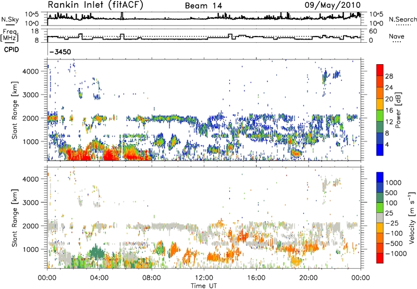Click the "Slant Range [km]" label of the power panel

point(15,110)
